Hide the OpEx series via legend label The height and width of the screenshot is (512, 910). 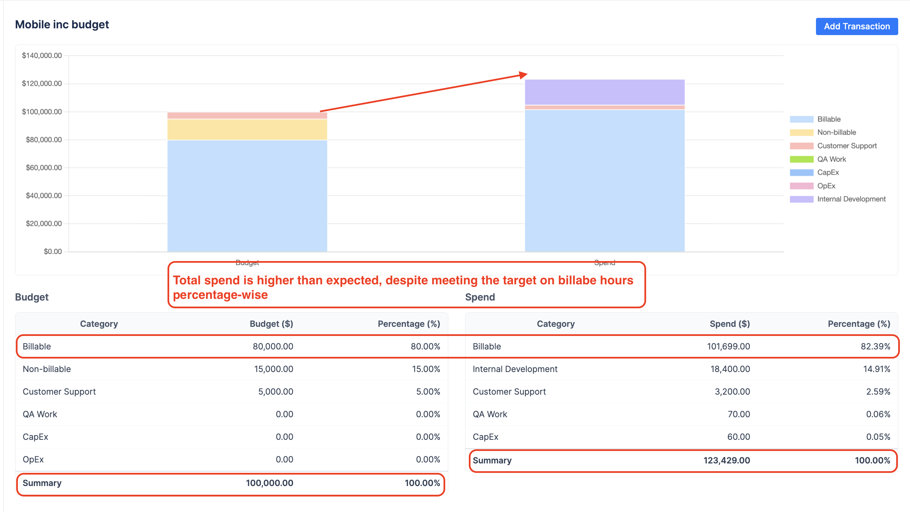pos(826,186)
